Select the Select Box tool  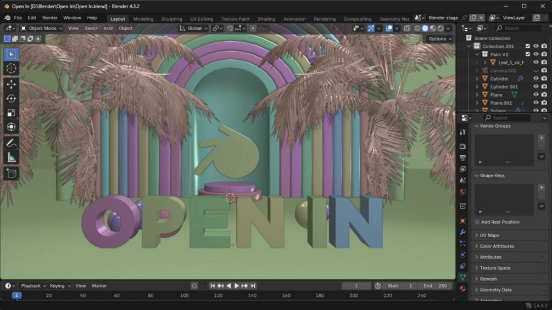(12, 54)
